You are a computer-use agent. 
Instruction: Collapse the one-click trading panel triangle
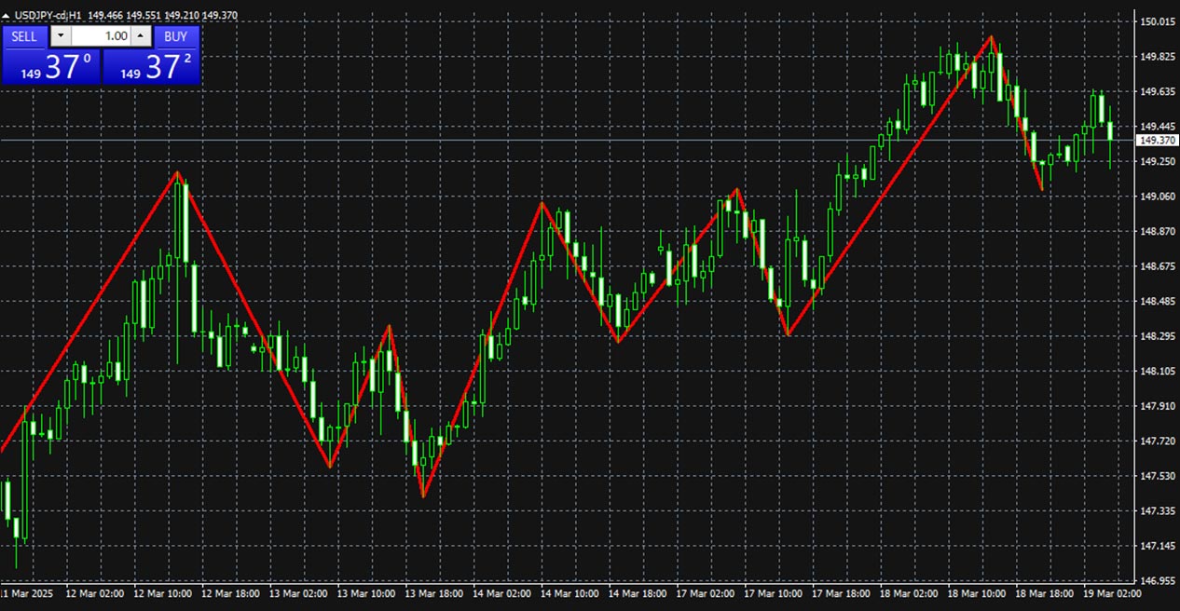[x=7, y=16]
